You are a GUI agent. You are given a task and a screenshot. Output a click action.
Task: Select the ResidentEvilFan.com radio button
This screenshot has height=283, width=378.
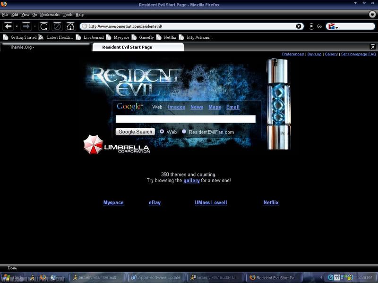pos(184,132)
